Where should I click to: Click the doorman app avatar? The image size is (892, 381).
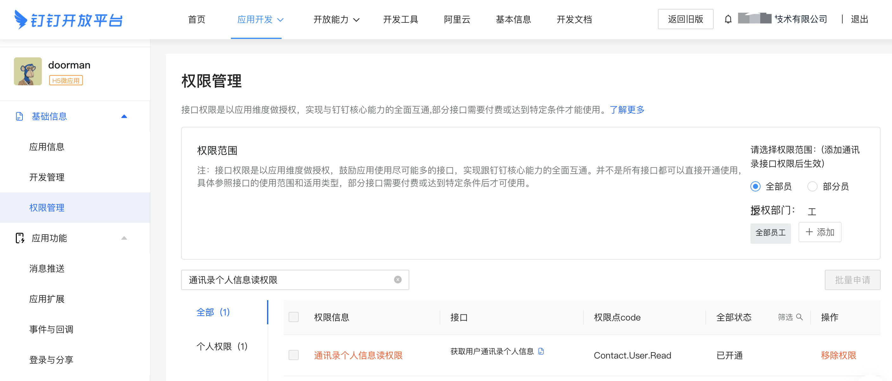pyautogui.click(x=28, y=71)
